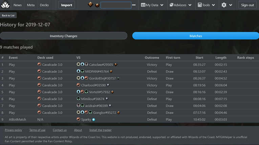This screenshot has width=259, height=145.
Task: Click the bronze rank icon after Gonglor#95272
Action: click(118, 113)
